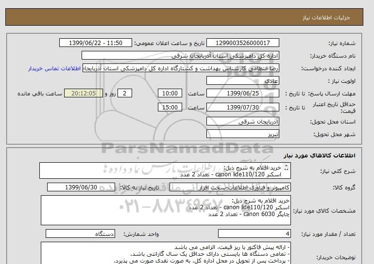Select the buyer organization name field
The image size is (374, 264).
[x=180, y=55]
